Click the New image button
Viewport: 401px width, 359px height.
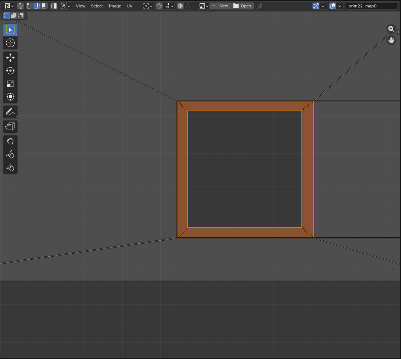click(x=220, y=6)
